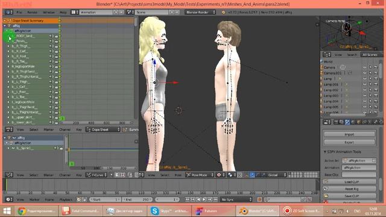Expand the b__Spine1__ graph channel
This screenshot has height=217, width=386.
8,148
